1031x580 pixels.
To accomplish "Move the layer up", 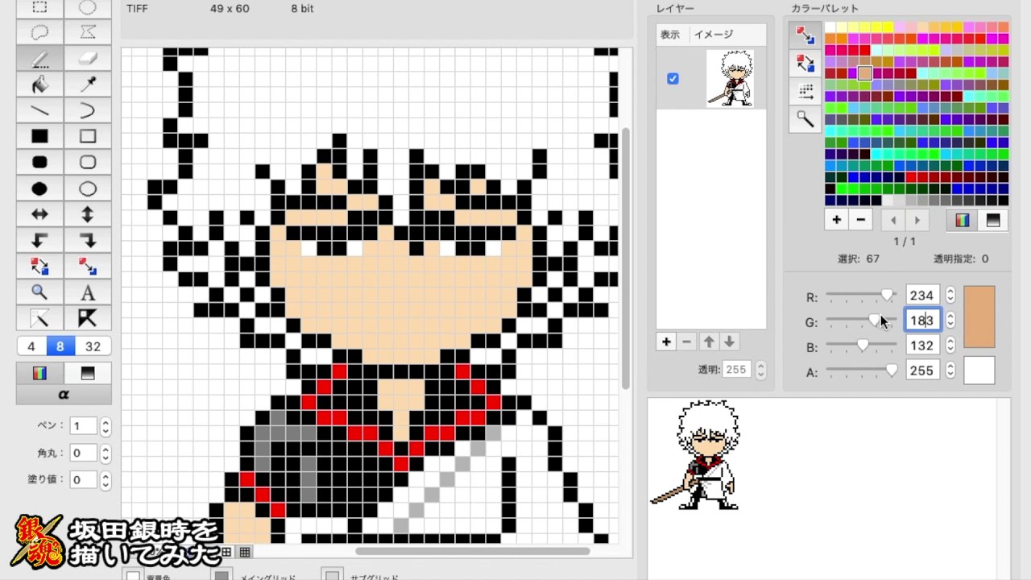I will coord(709,342).
